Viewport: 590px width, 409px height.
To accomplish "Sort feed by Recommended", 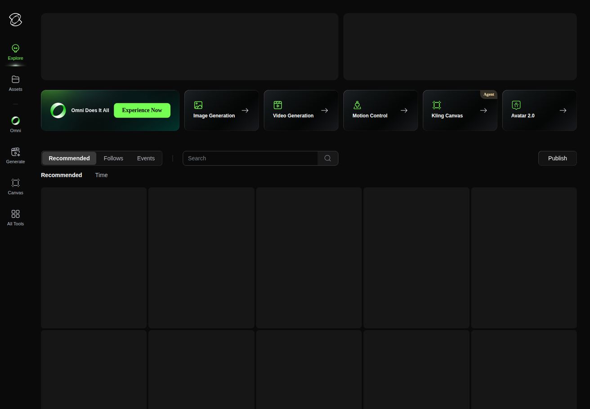I will click(62, 175).
